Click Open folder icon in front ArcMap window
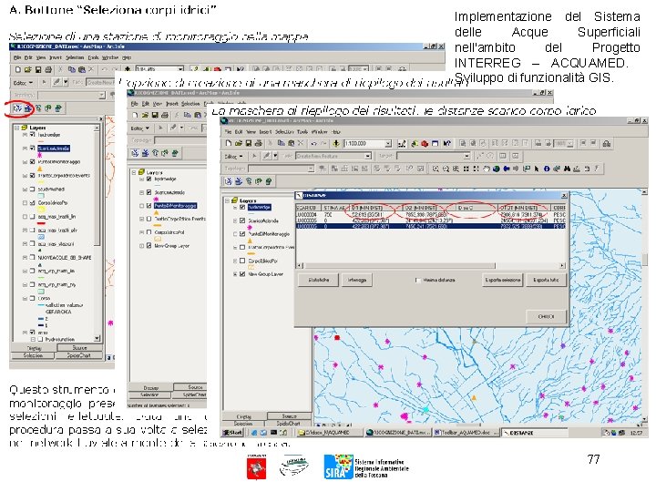Screen dimensions: 656x492 click(x=239, y=144)
